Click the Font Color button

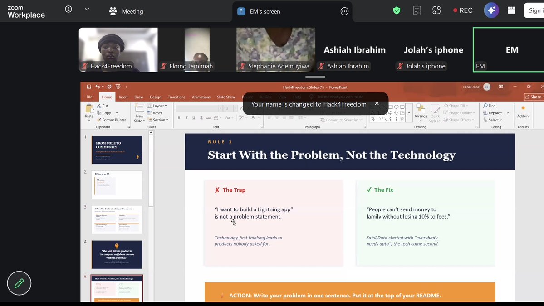coord(253,118)
